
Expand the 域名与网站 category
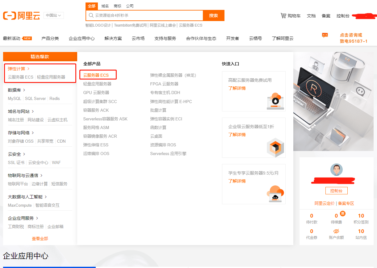coord(21,111)
